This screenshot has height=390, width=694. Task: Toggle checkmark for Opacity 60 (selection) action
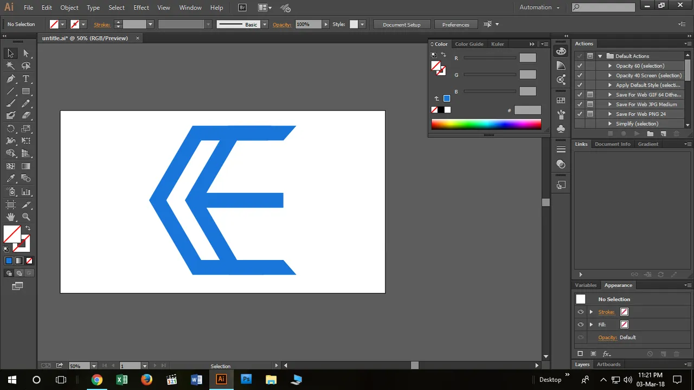[580, 66]
